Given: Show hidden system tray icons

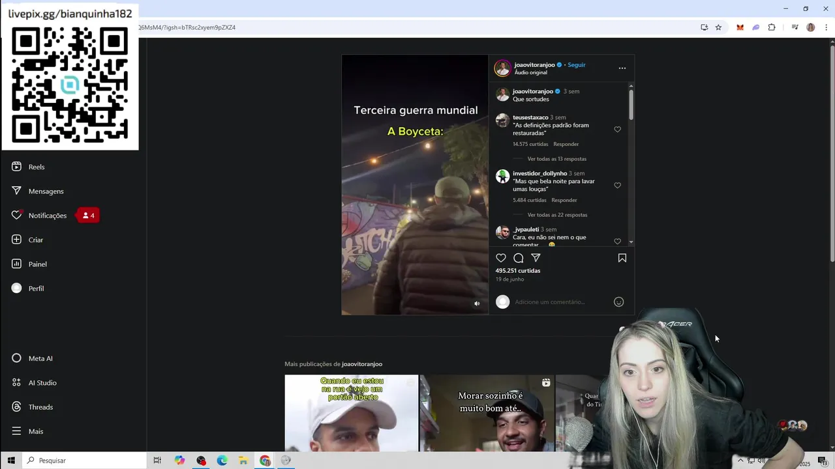Looking at the screenshot, I should [x=740, y=461].
